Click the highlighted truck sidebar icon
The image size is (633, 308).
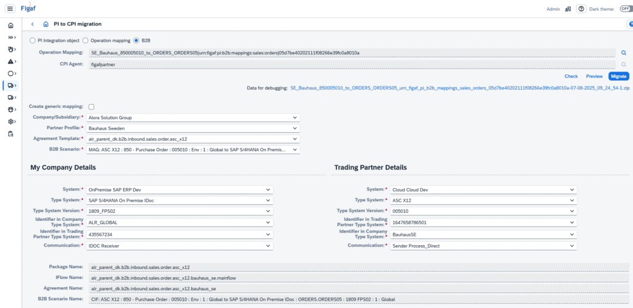[x=12, y=85]
